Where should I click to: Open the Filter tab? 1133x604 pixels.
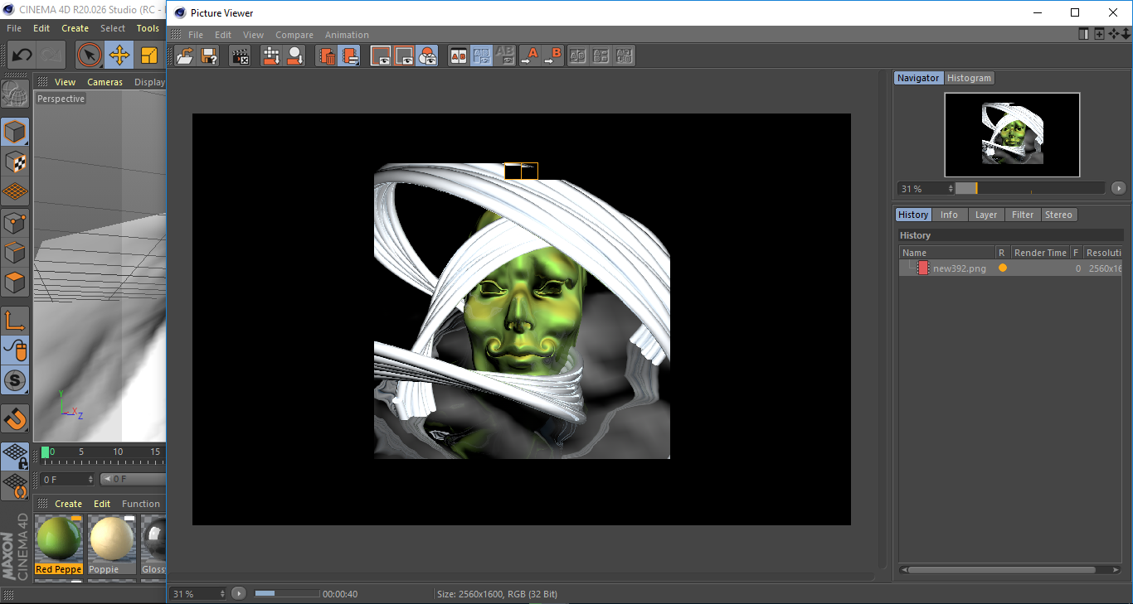(x=1023, y=215)
